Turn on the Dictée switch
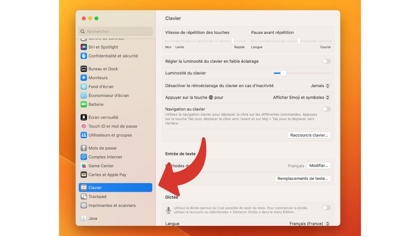Image resolution: width=420 pixels, height=236 pixels. (327, 208)
